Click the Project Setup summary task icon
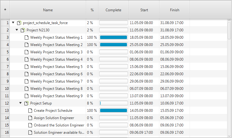232x138 pixels. 26,103
